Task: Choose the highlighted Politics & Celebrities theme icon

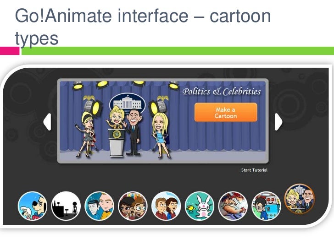Action: (300, 199)
